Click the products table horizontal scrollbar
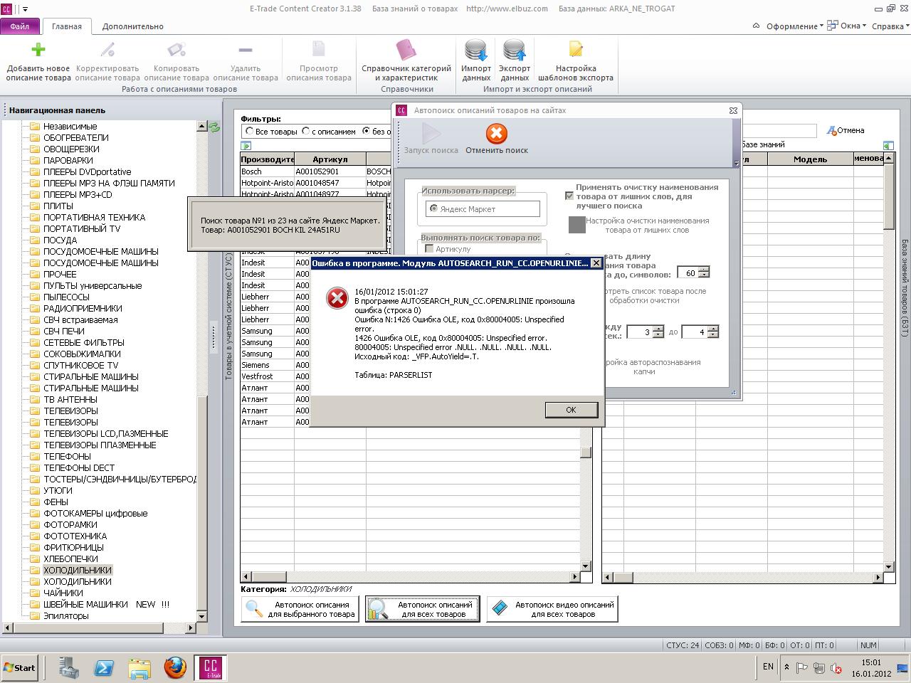 tap(411, 577)
